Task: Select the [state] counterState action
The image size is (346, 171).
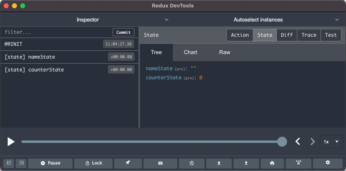Action: [70, 70]
